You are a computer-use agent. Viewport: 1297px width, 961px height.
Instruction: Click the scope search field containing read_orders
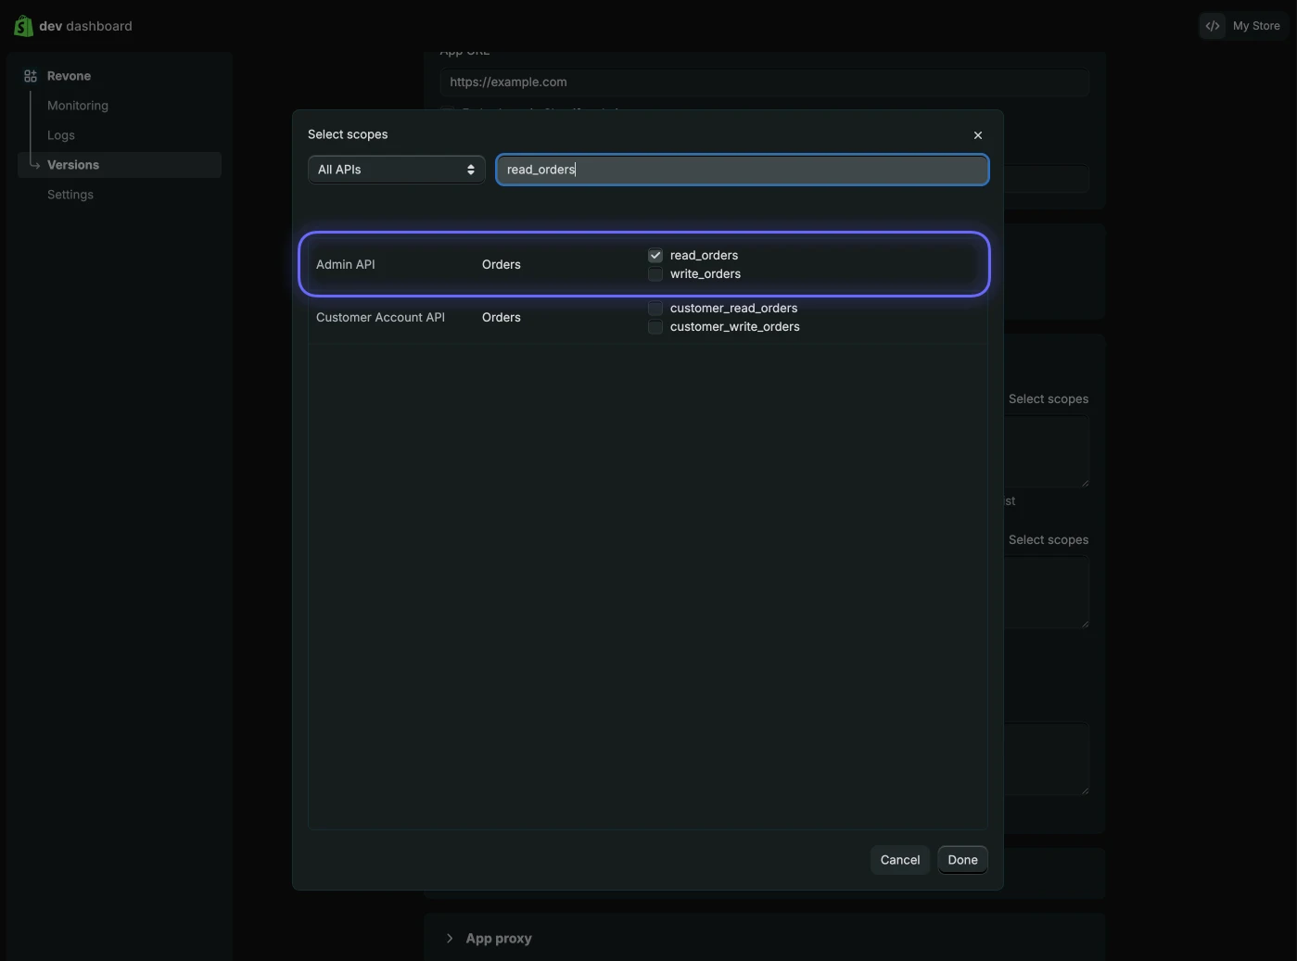coord(743,170)
